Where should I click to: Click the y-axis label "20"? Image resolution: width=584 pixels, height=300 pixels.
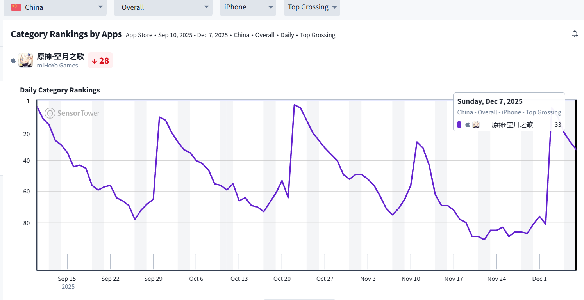click(27, 134)
